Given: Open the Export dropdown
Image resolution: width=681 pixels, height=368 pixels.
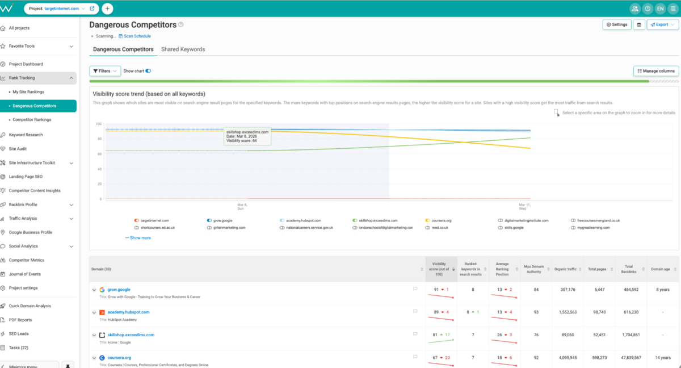Looking at the screenshot, I should pos(662,24).
